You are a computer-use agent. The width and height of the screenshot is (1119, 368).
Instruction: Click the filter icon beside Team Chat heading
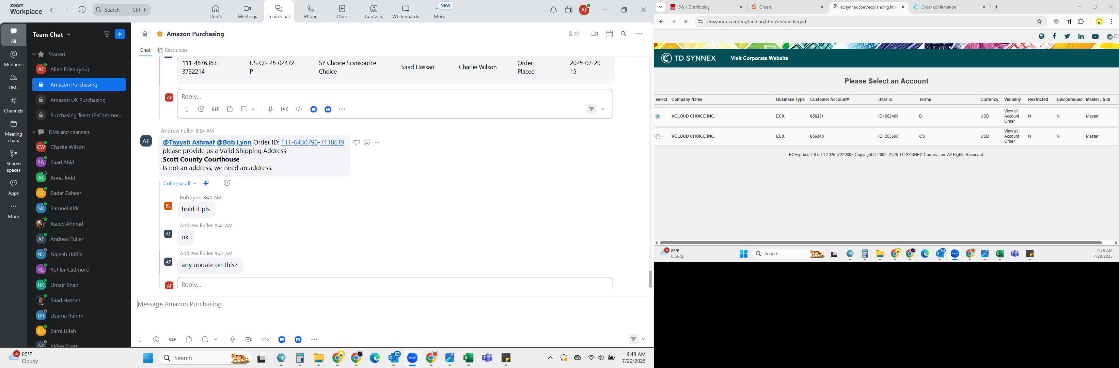point(107,34)
